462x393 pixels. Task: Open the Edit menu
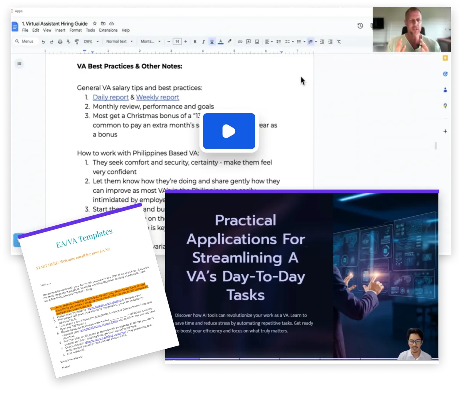click(36, 30)
